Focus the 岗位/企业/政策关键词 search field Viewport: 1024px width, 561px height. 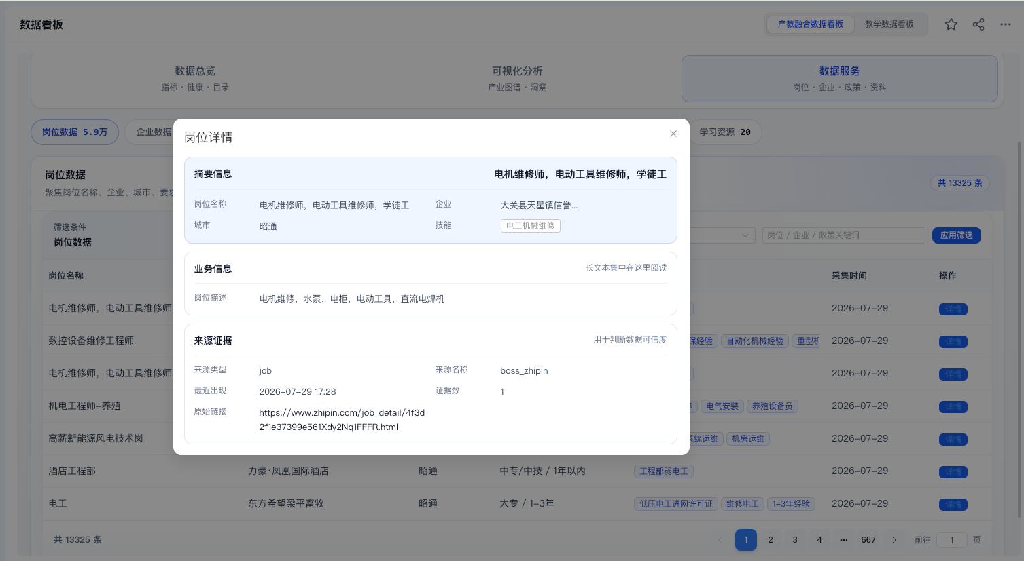pos(844,235)
